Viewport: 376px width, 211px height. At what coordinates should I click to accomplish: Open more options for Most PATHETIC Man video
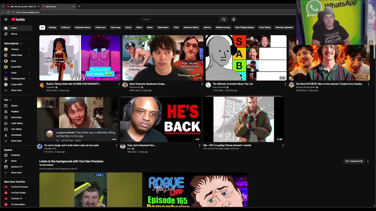tap(368, 84)
